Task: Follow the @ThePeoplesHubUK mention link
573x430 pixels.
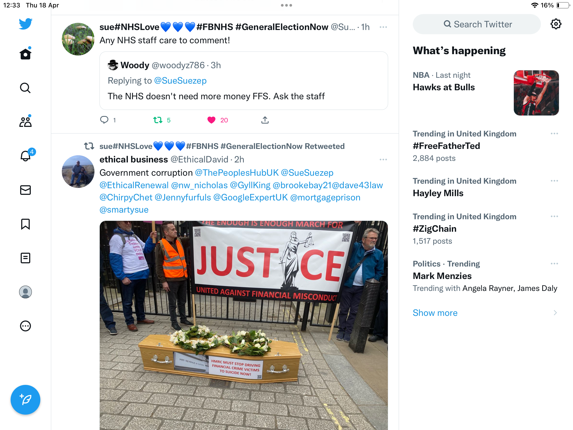Action: (x=237, y=173)
